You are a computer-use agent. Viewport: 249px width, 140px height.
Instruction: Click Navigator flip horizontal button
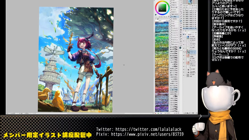pos(195,8)
